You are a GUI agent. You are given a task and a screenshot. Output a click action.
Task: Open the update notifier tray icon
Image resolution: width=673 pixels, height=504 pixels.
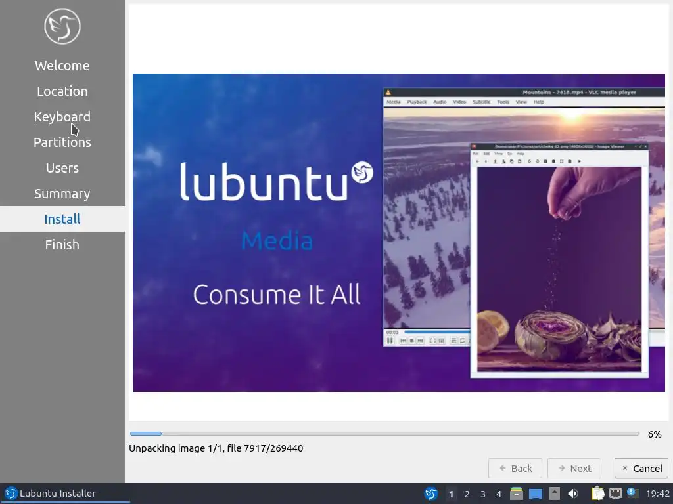(633, 493)
